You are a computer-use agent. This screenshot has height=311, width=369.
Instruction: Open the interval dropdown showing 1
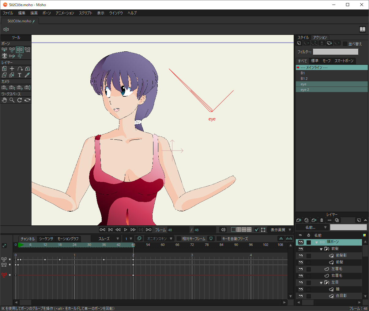tap(128, 239)
